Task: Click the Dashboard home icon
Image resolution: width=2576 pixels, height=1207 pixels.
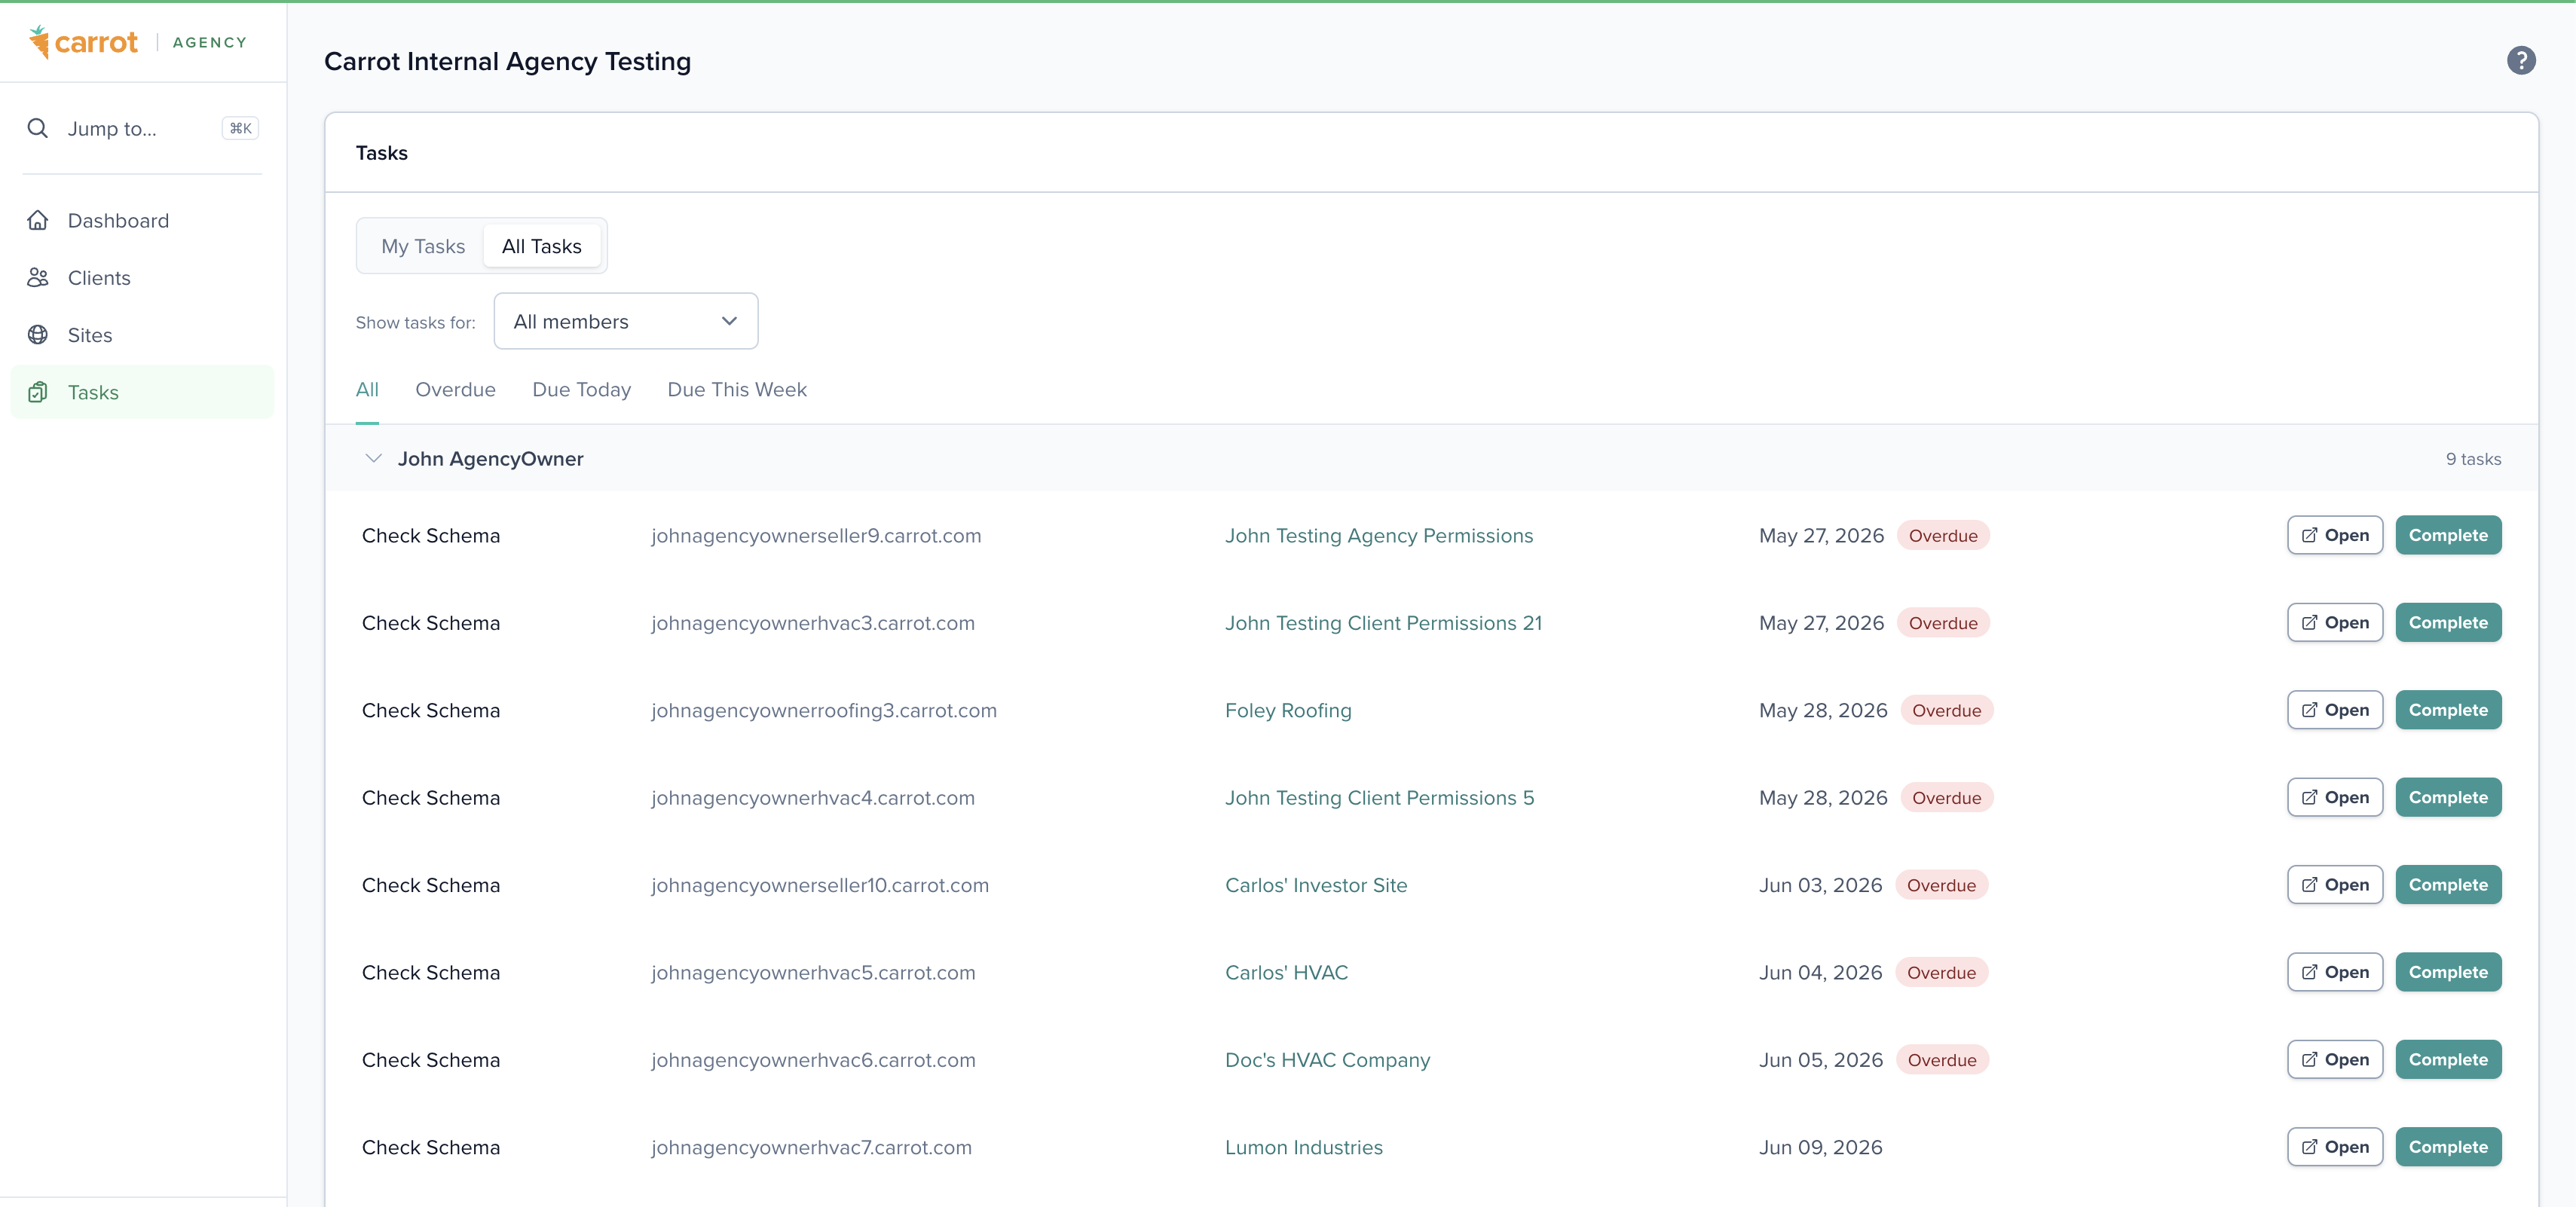Action: pos(38,220)
